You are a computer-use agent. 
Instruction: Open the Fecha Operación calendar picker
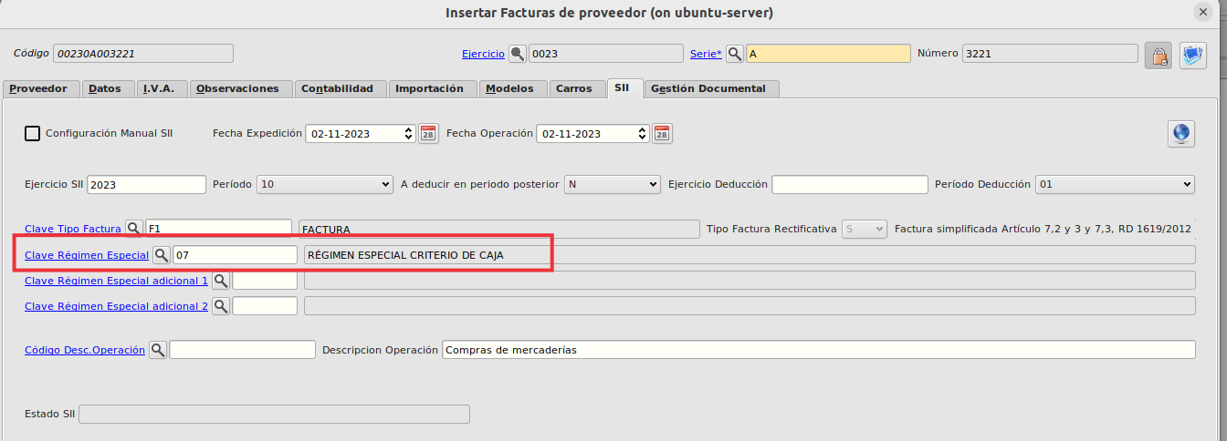(662, 134)
